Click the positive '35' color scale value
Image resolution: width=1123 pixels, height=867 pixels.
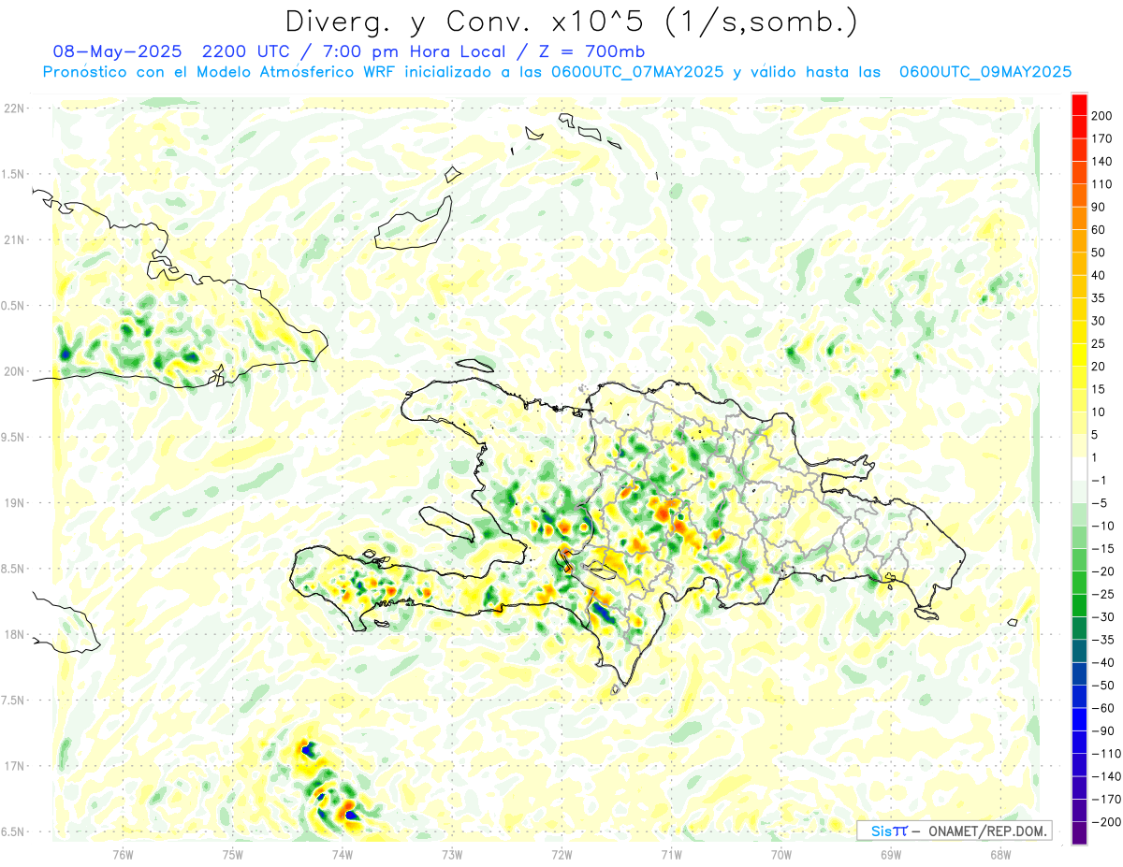pyautogui.click(x=1099, y=297)
